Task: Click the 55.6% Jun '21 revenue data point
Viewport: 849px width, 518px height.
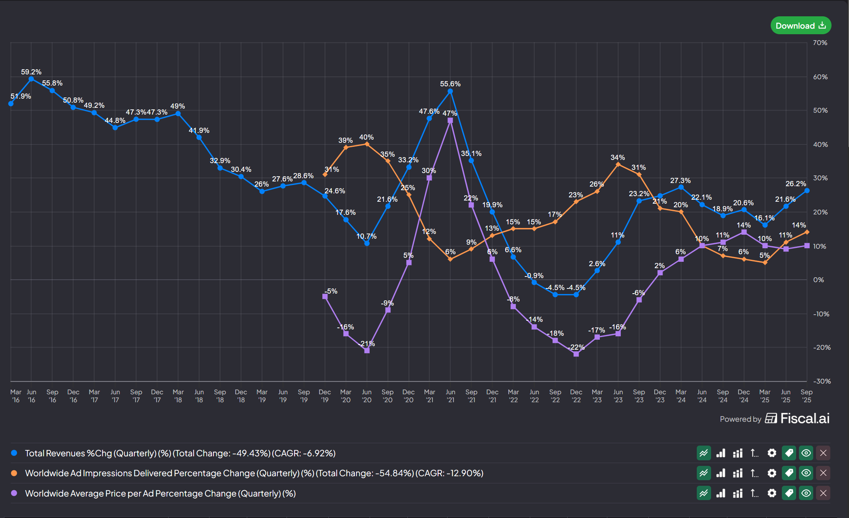Action: pos(450,92)
